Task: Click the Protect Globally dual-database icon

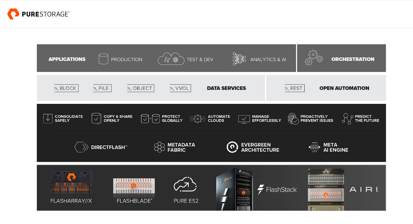Action: click(x=150, y=118)
